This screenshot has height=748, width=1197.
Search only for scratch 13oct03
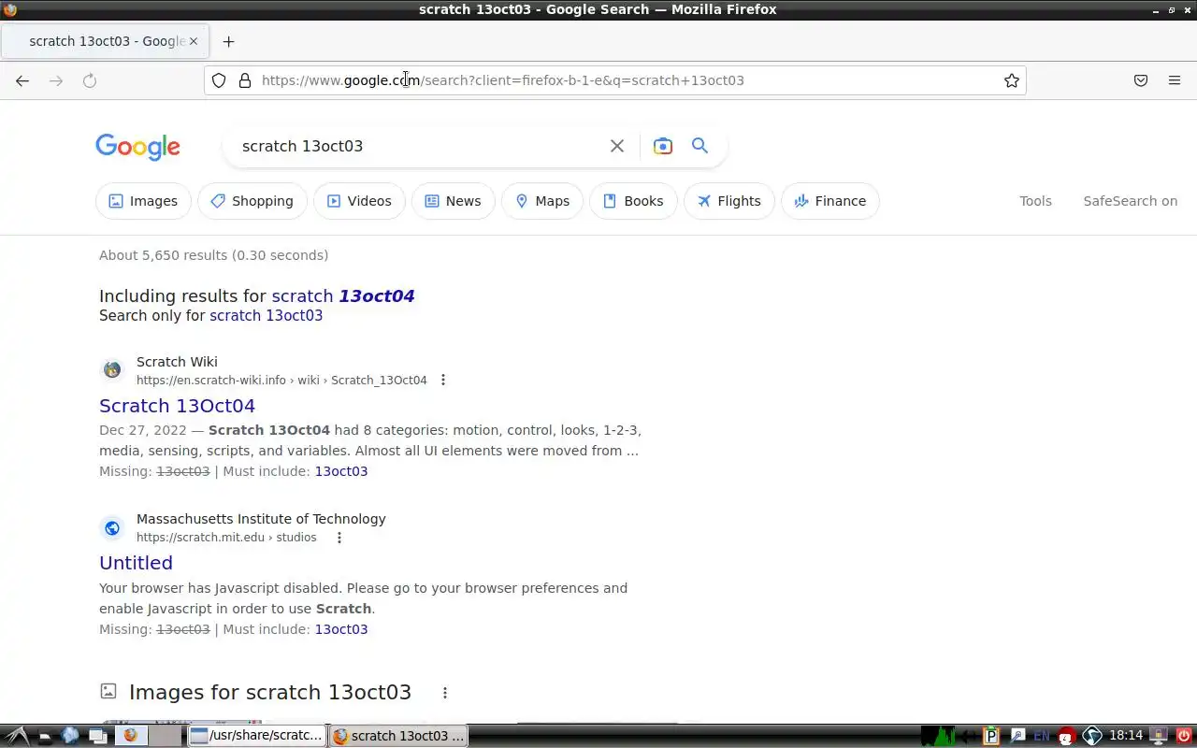[x=266, y=315]
